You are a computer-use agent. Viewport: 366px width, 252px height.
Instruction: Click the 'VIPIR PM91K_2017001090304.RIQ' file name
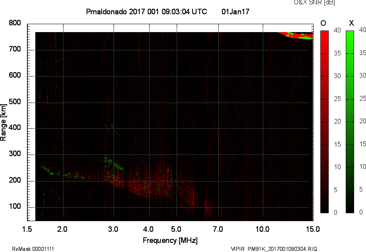pos(274,249)
